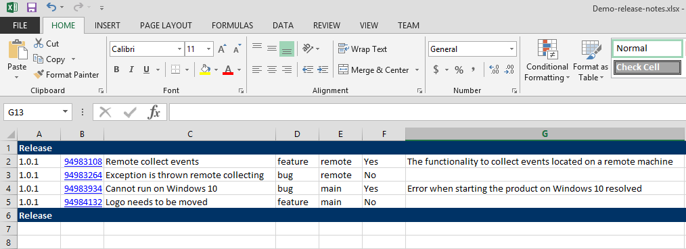Open Fill Color palette arrow
This screenshot has width=686, height=249.
pos(216,70)
